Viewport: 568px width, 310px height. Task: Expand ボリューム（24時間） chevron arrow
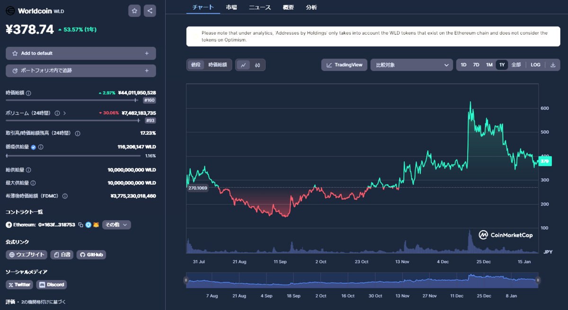(x=64, y=113)
